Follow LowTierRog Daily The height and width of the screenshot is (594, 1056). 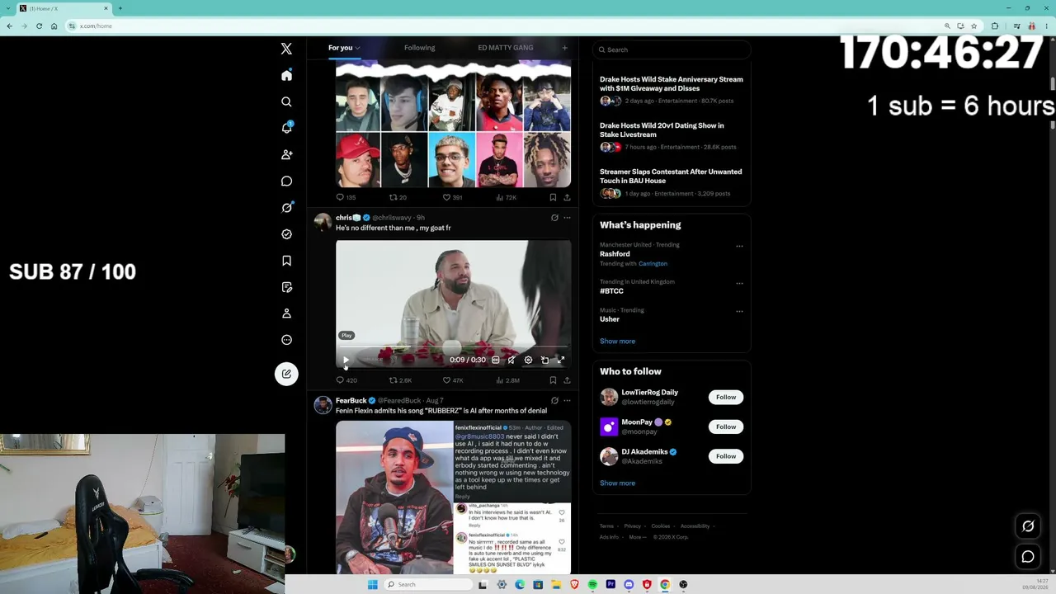tap(726, 397)
